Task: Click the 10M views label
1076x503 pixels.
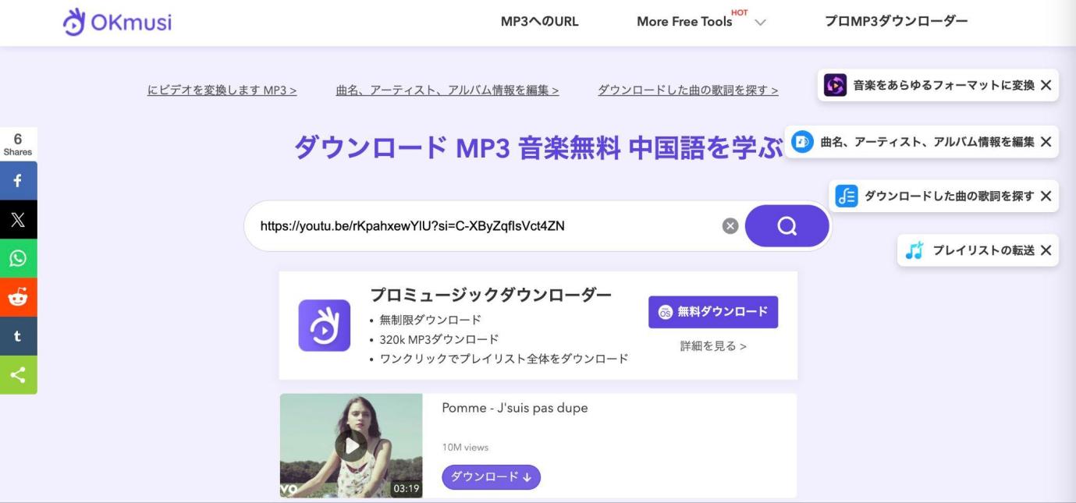Action: pos(465,448)
